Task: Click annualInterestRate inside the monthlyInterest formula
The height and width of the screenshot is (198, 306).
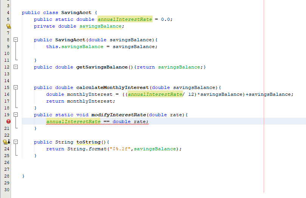Action: click(x=155, y=94)
